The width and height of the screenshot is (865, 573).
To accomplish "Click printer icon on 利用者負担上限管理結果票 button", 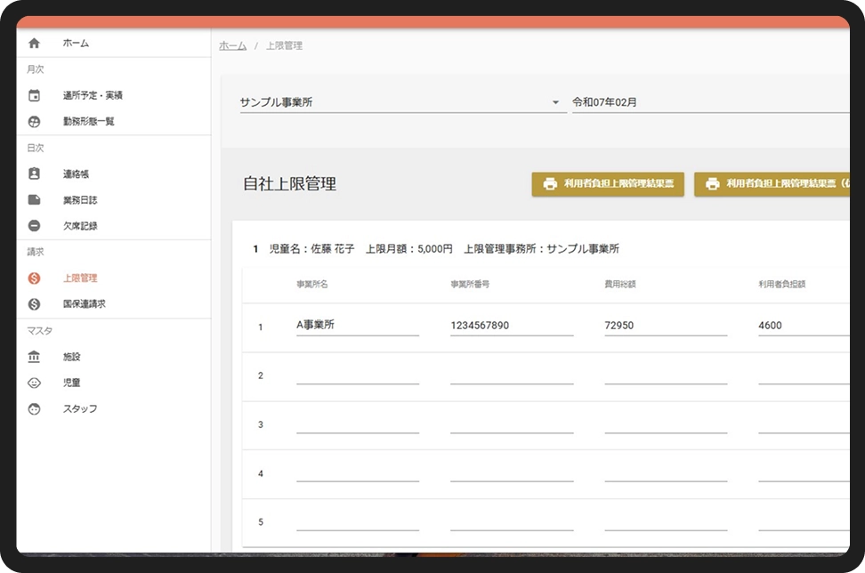I will click(x=550, y=183).
